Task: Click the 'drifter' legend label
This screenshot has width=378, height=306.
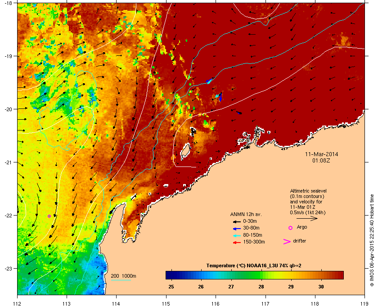Action: click(299, 241)
